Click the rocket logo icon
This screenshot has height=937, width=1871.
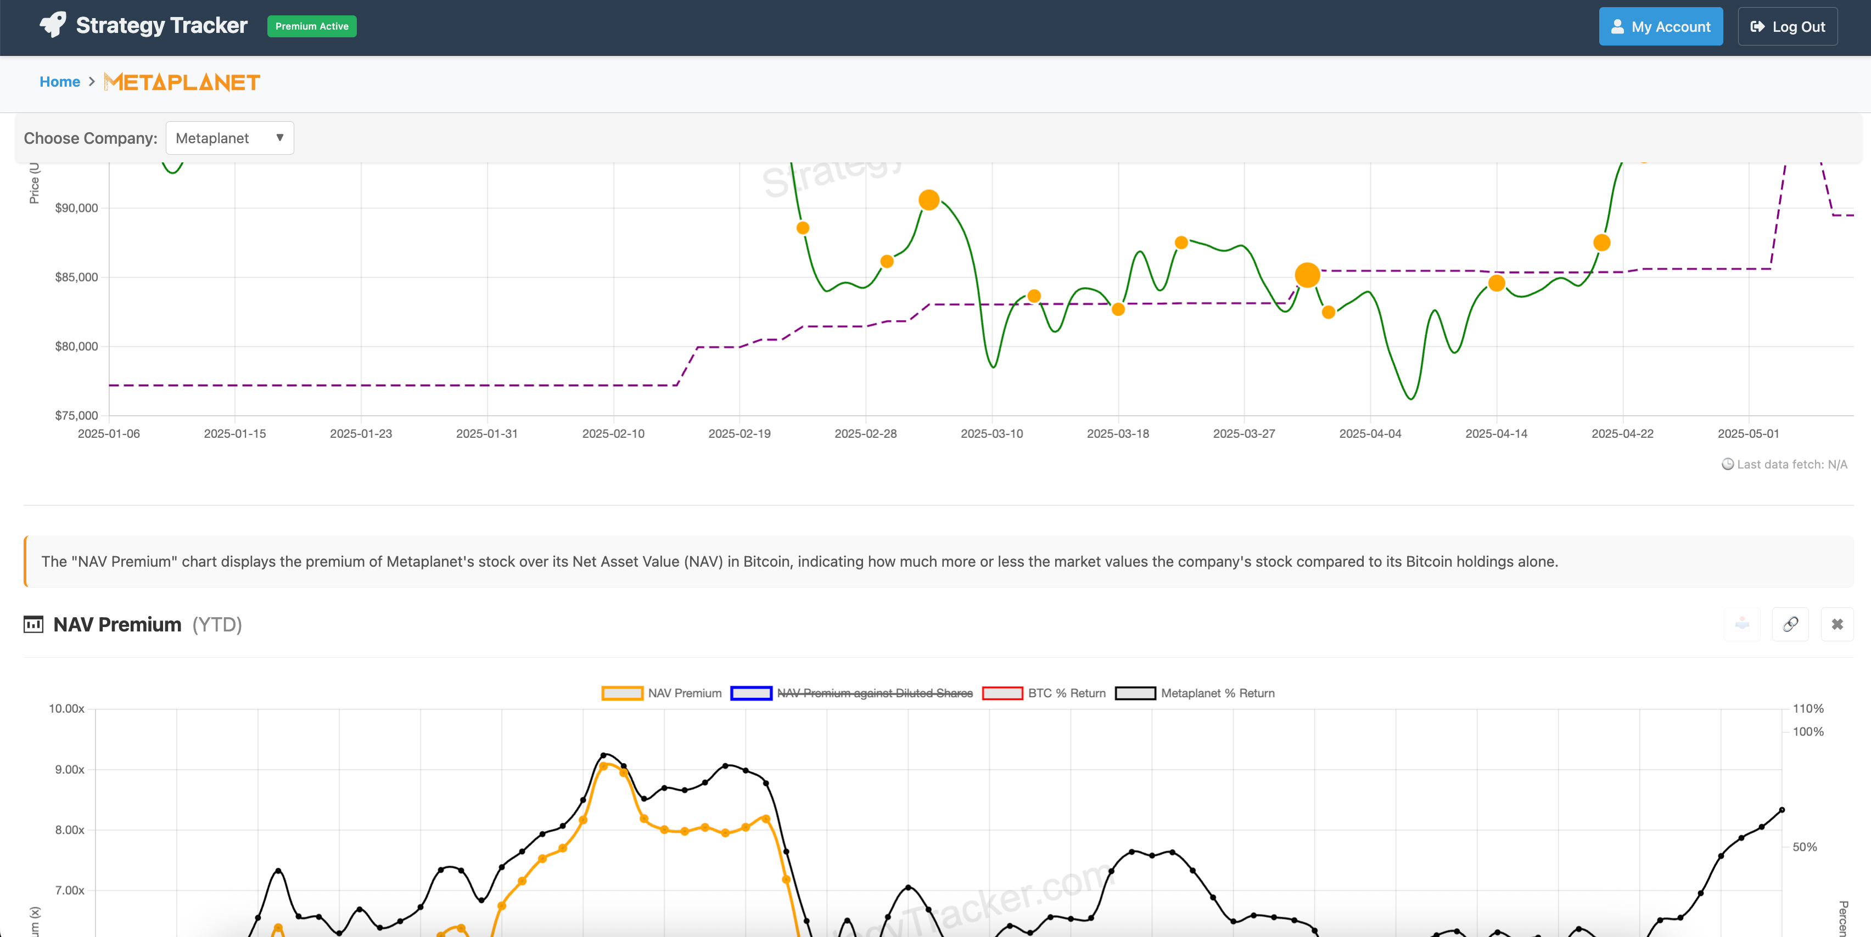53,25
